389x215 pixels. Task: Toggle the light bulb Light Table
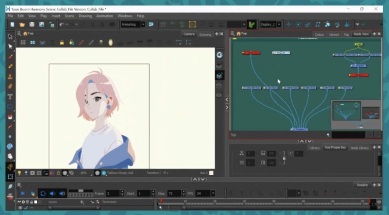(19, 173)
